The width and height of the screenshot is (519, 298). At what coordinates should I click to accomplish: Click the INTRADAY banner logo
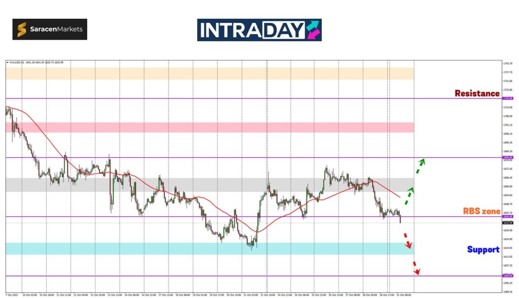(x=259, y=29)
